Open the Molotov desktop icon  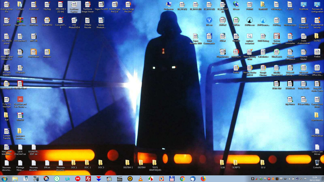pos(47,54)
